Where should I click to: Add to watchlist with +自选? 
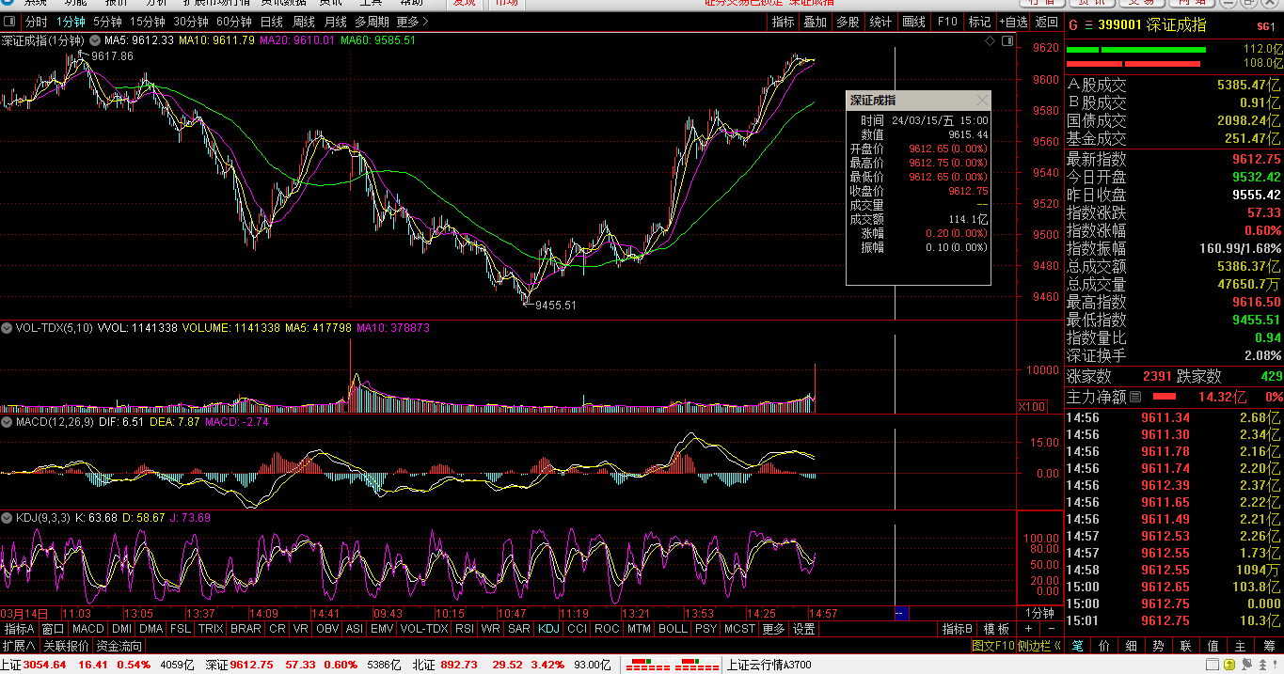tap(1013, 22)
